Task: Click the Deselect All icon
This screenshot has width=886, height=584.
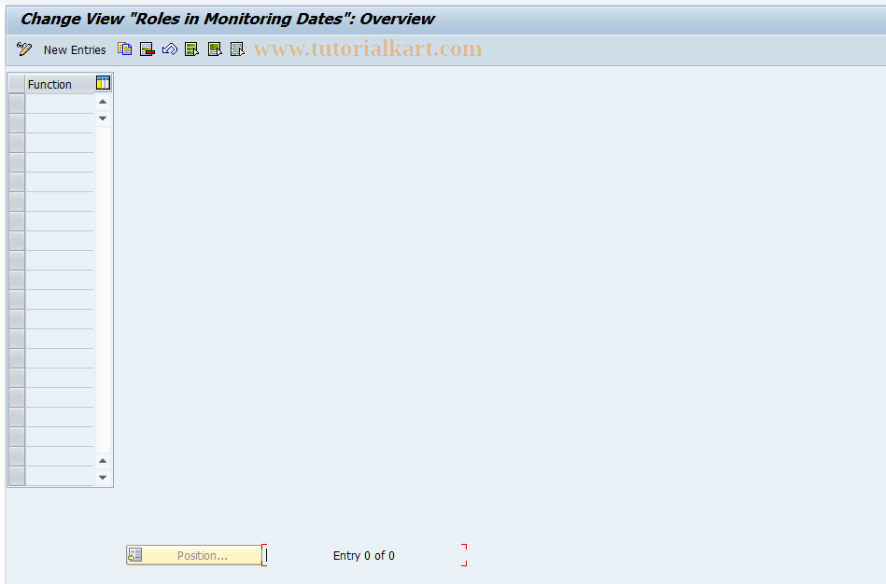Action: pyautogui.click(x=237, y=49)
